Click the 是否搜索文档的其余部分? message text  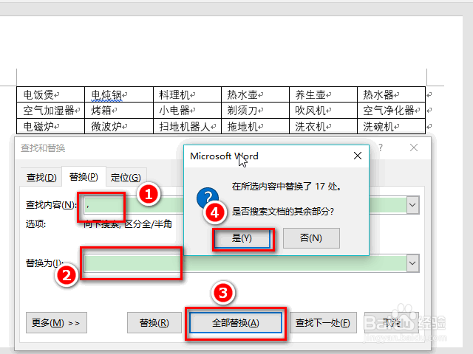282,212
